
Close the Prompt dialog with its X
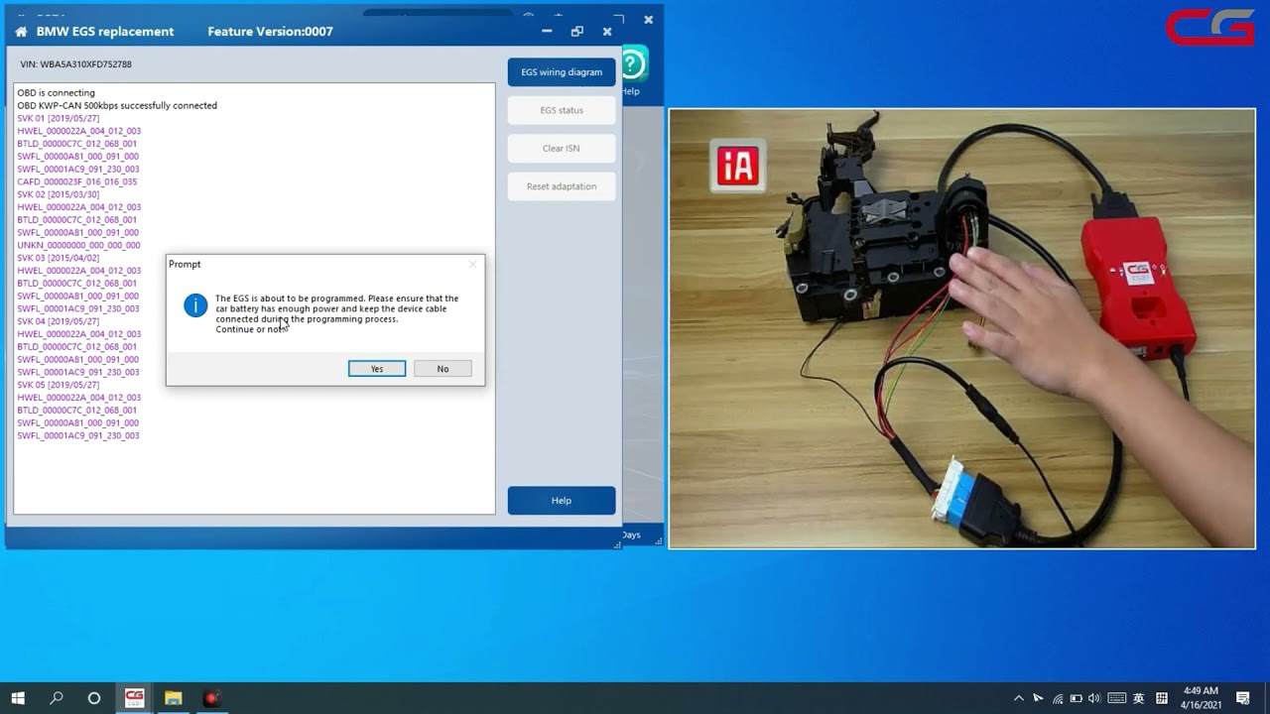click(472, 264)
